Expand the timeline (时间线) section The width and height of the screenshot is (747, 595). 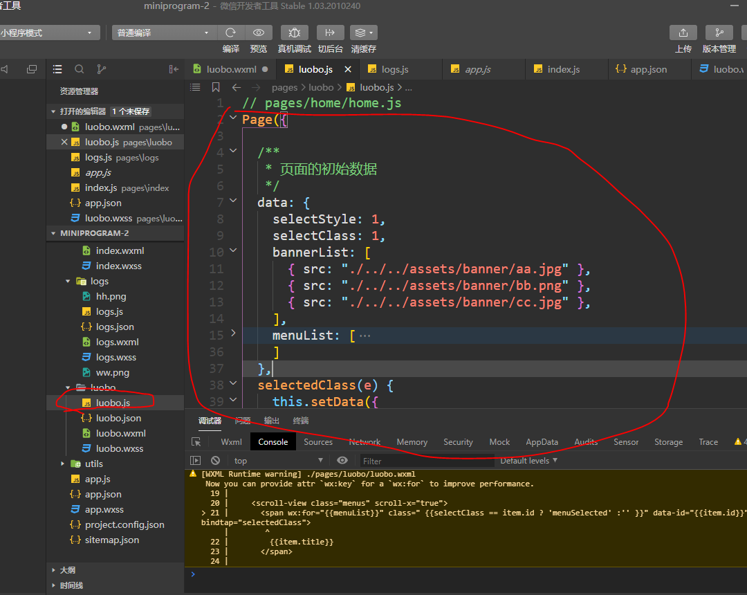[53, 585]
